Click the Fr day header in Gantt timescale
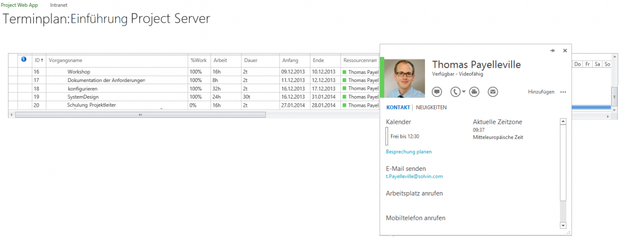The image size is (619, 238). [x=588, y=64]
